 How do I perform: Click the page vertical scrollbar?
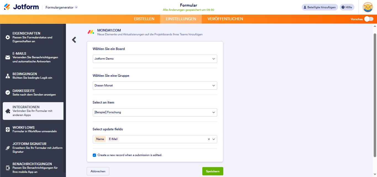(375, 94)
